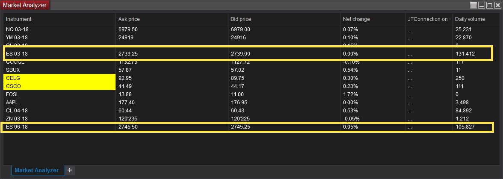This screenshot has height=179, width=503.
Task: Select the ES 06-18 instrument row
Action: point(247,127)
